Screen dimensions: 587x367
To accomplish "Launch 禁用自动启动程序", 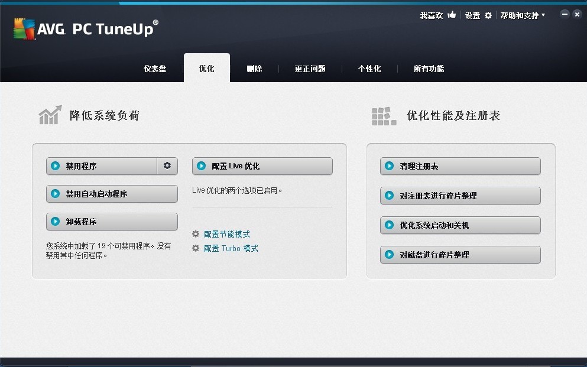I will [112, 194].
